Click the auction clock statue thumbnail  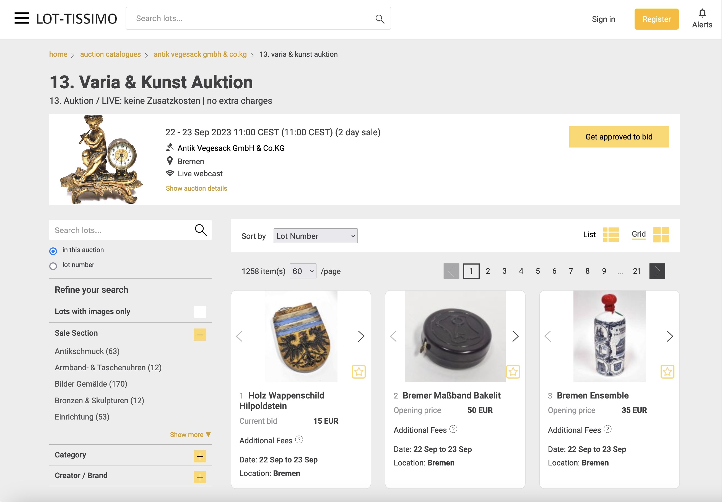click(101, 159)
